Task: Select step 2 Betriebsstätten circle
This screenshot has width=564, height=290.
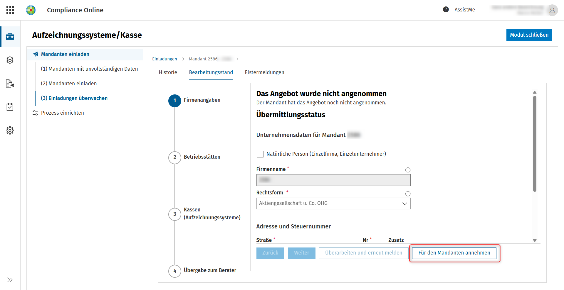Action: [175, 157]
